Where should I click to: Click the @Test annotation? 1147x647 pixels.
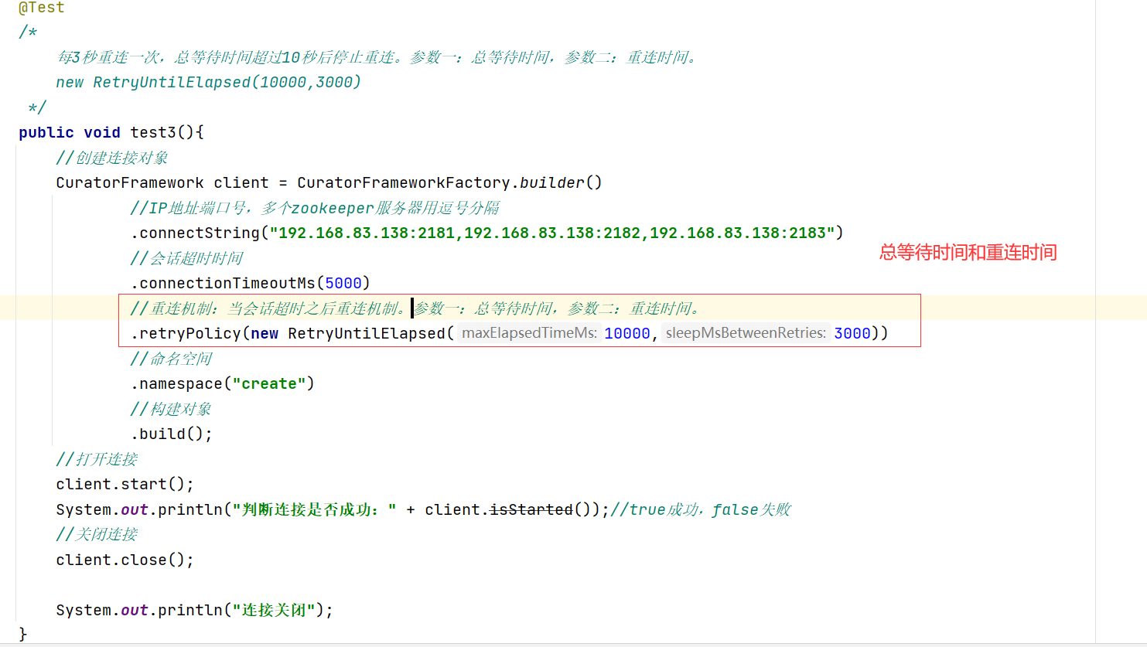pos(42,8)
